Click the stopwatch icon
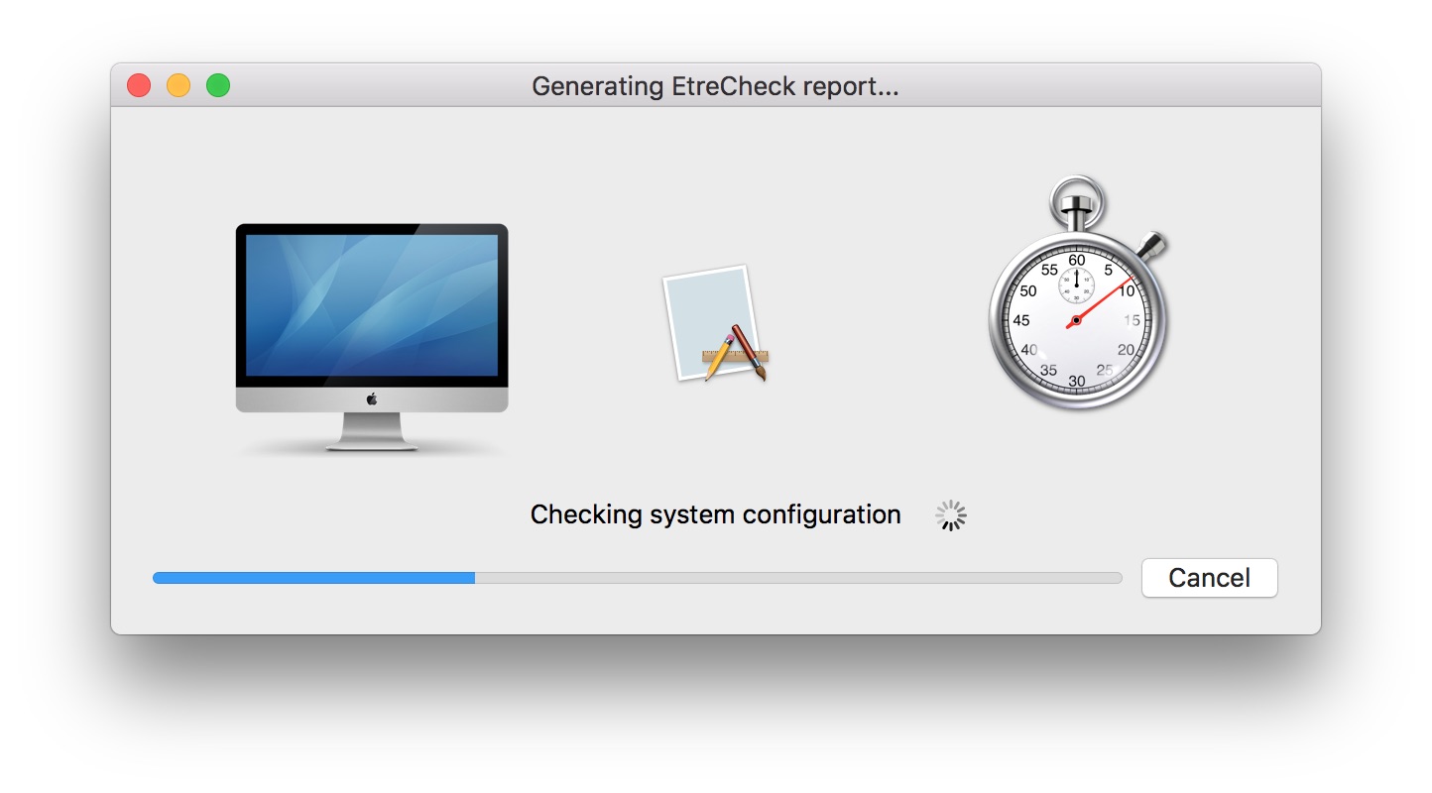The image size is (1432, 793). coord(1079,293)
